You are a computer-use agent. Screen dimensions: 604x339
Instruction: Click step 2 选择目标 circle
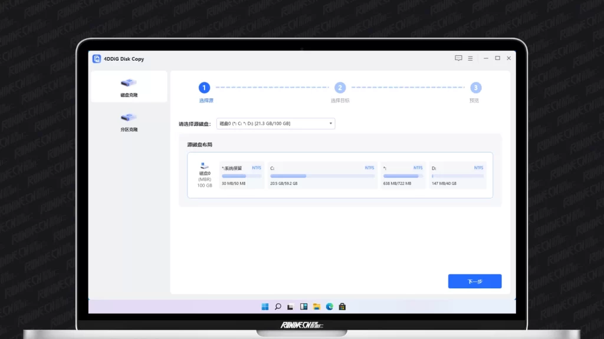pyautogui.click(x=340, y=88)
